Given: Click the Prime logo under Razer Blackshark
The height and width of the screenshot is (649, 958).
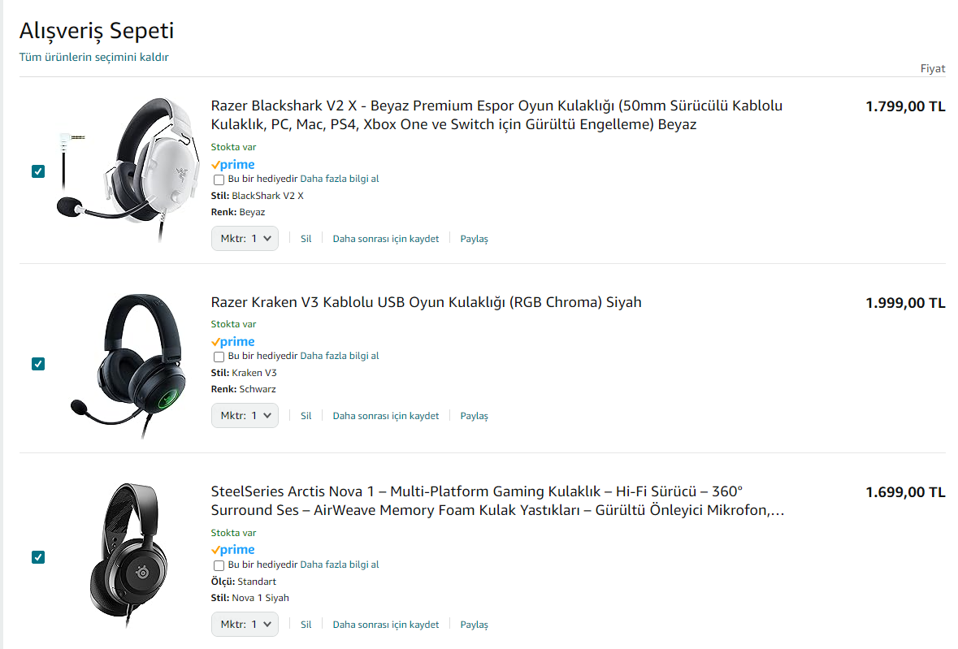Looking at the screenshot, I should (232, 165).
